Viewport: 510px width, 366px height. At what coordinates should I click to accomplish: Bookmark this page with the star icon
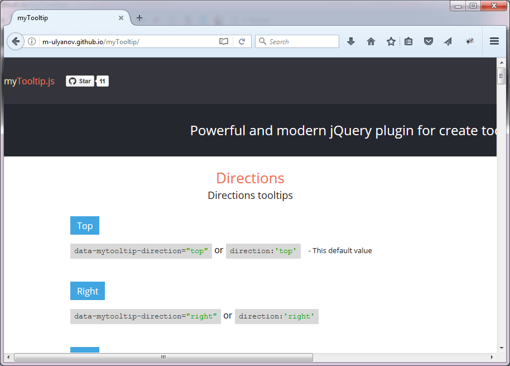[391, 41]
